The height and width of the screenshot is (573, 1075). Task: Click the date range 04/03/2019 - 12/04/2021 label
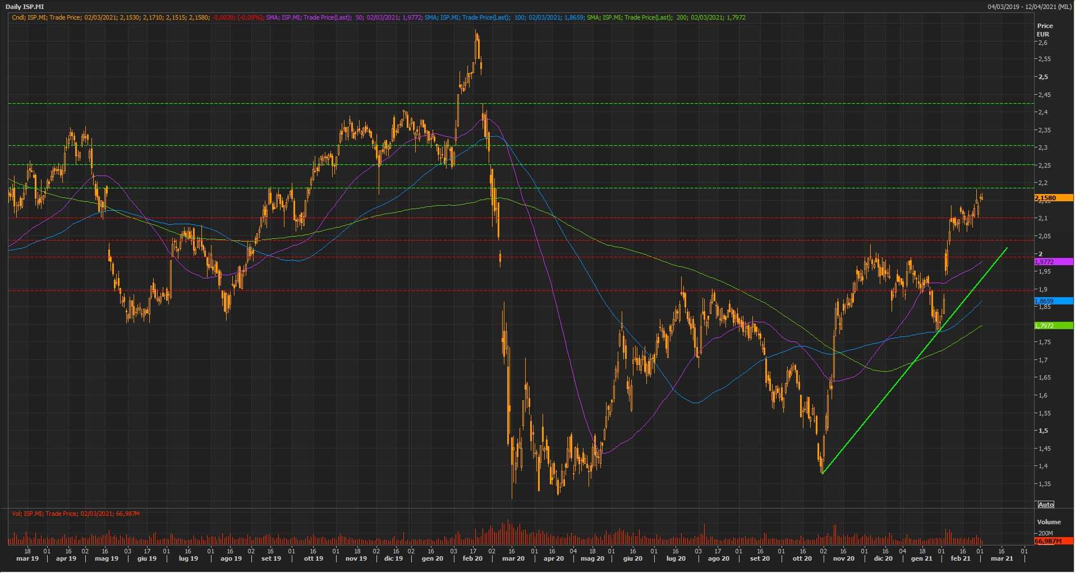pos(1029,7)
